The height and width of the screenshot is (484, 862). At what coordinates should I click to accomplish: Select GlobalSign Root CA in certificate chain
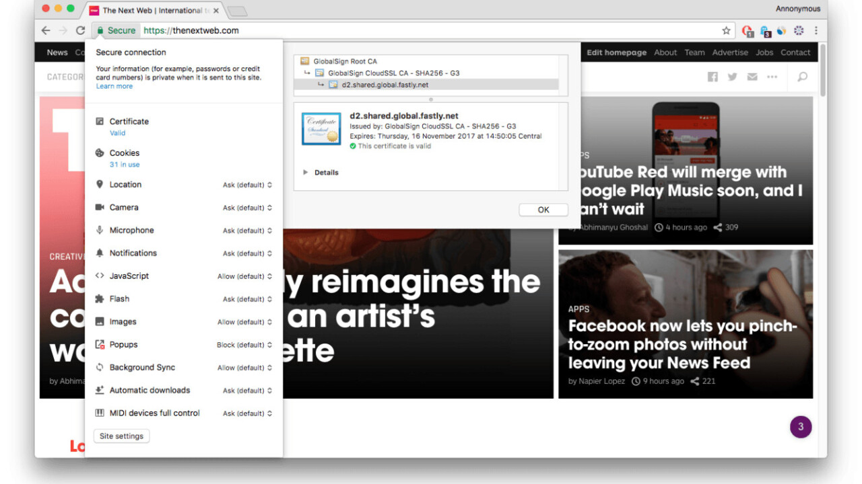[344, 61]
